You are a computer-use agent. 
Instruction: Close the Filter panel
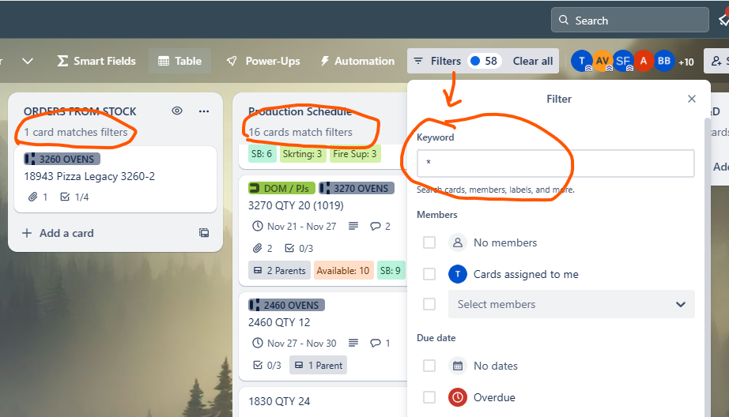click(x=691, y=99)
